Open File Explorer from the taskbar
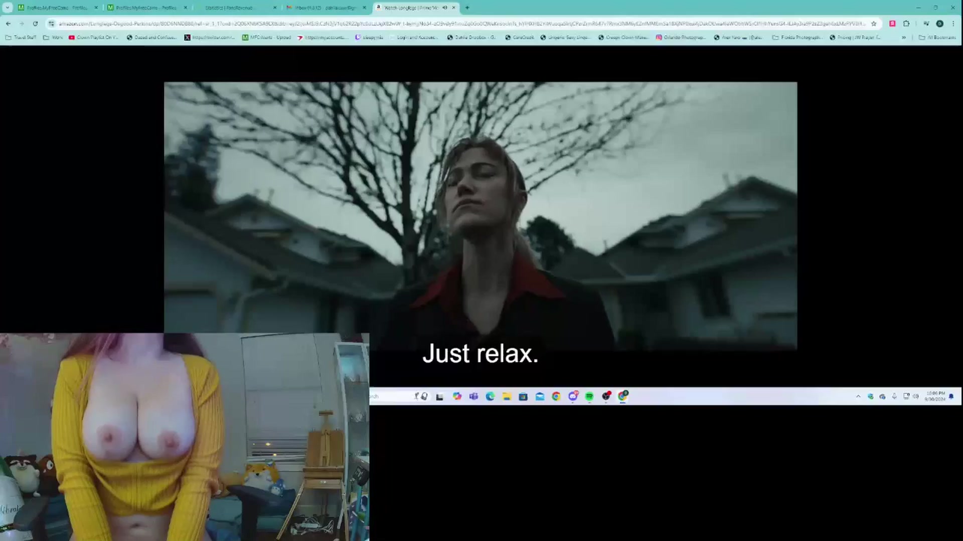Image resolution: width=963 pixels, height=541 pixels. click(507, 396)
